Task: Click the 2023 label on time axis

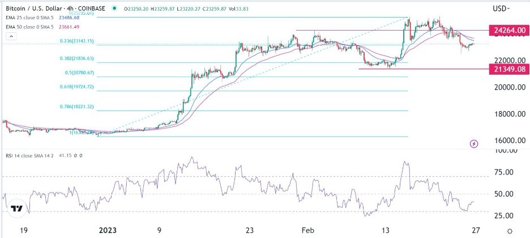Action: tap(108, 231)
